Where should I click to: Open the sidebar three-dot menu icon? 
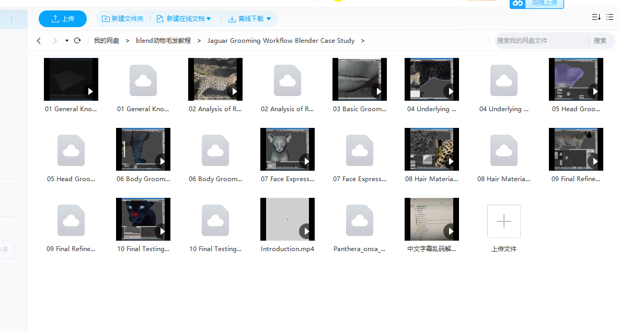(12, 19)
